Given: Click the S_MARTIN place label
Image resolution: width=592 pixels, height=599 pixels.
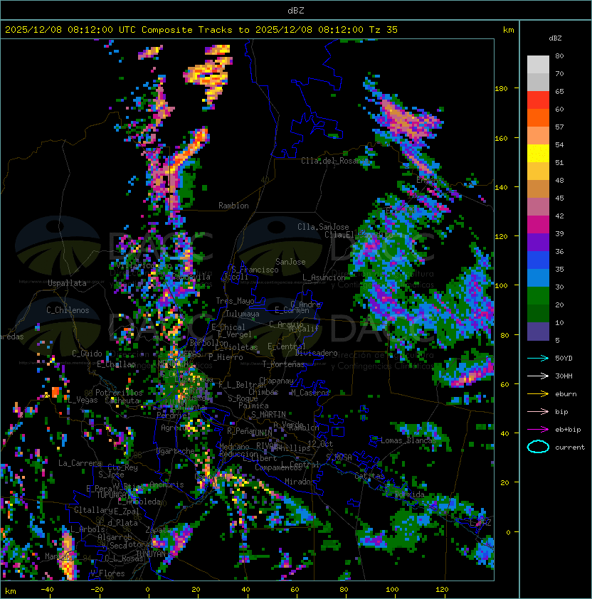Looking at the screenshot, I should 269,415.
